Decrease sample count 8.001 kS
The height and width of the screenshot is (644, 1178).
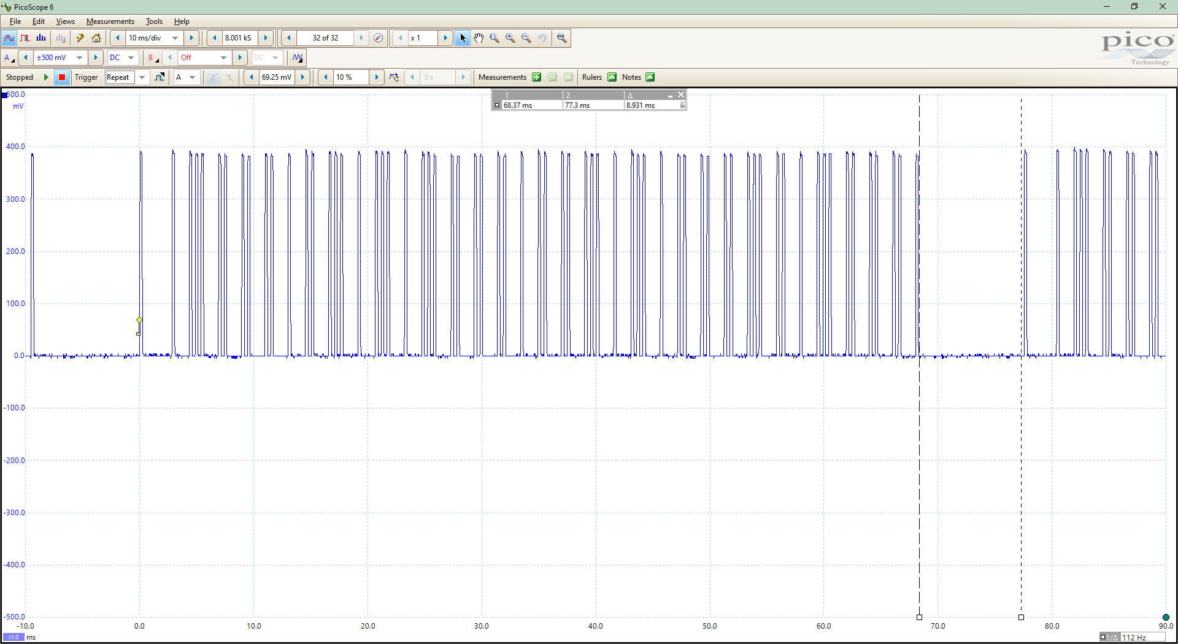(x=214, y=38)
